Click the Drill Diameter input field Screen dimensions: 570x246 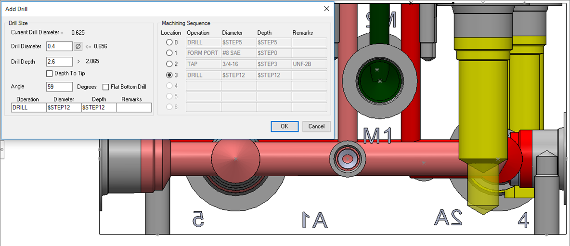(59, 46)
